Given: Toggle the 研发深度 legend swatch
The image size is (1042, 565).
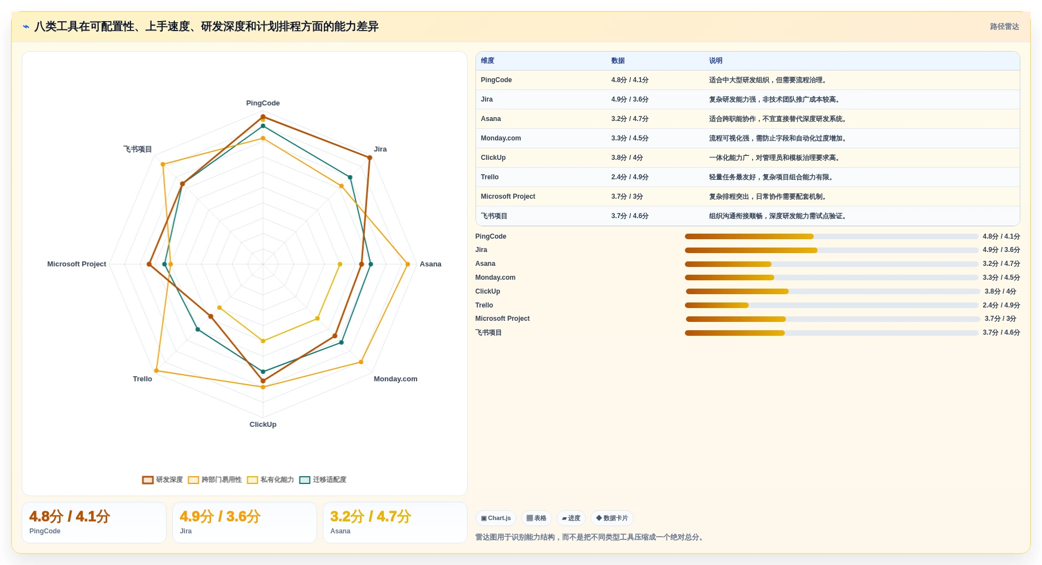Looking at the screenshot, I should (148, 480).
